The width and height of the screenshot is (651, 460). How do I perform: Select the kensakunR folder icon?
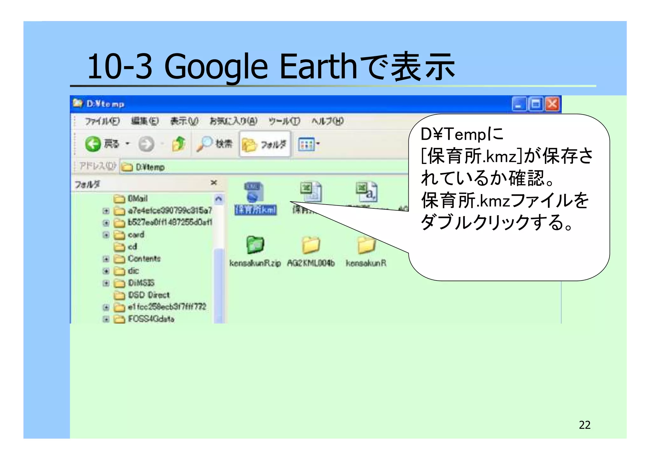[367, 245]
